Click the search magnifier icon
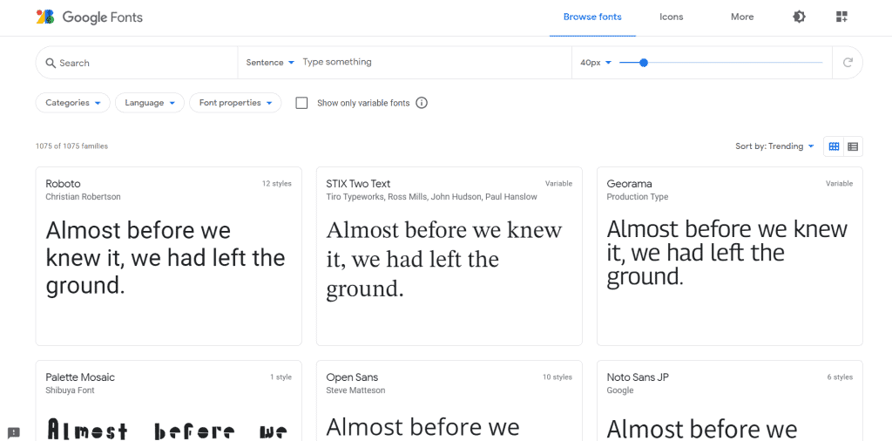892x441 pixels. [50, 63]
